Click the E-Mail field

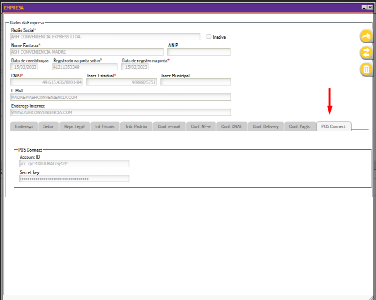[x=120, y=97]
